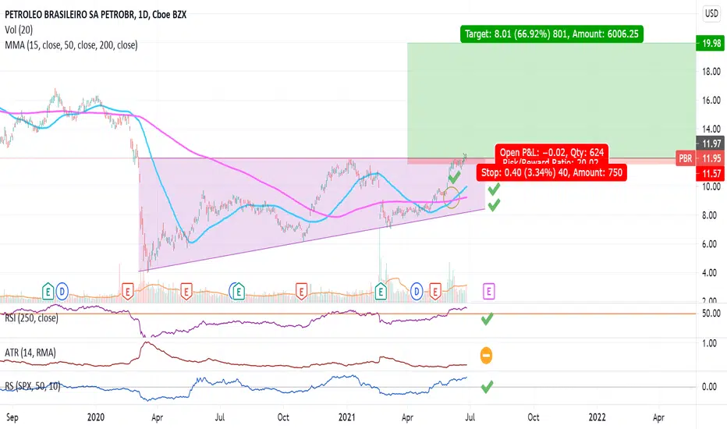Select the dark 11.97 price tag

711,144
